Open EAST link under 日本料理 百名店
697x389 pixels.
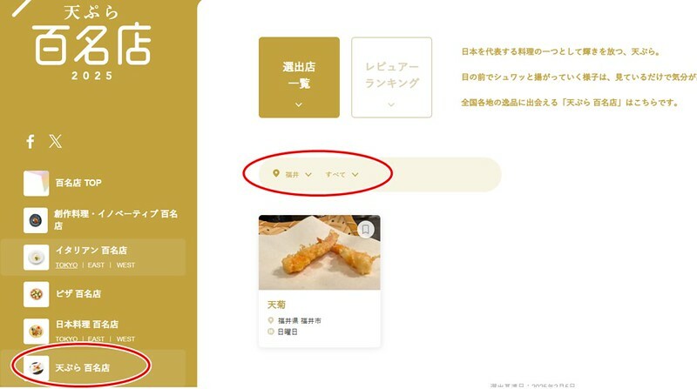(96, 339)
